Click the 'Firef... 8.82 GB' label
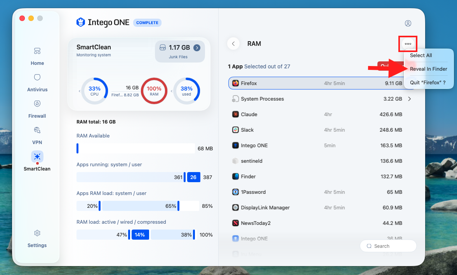The image size is (457, 275). (x=125, y=95)
